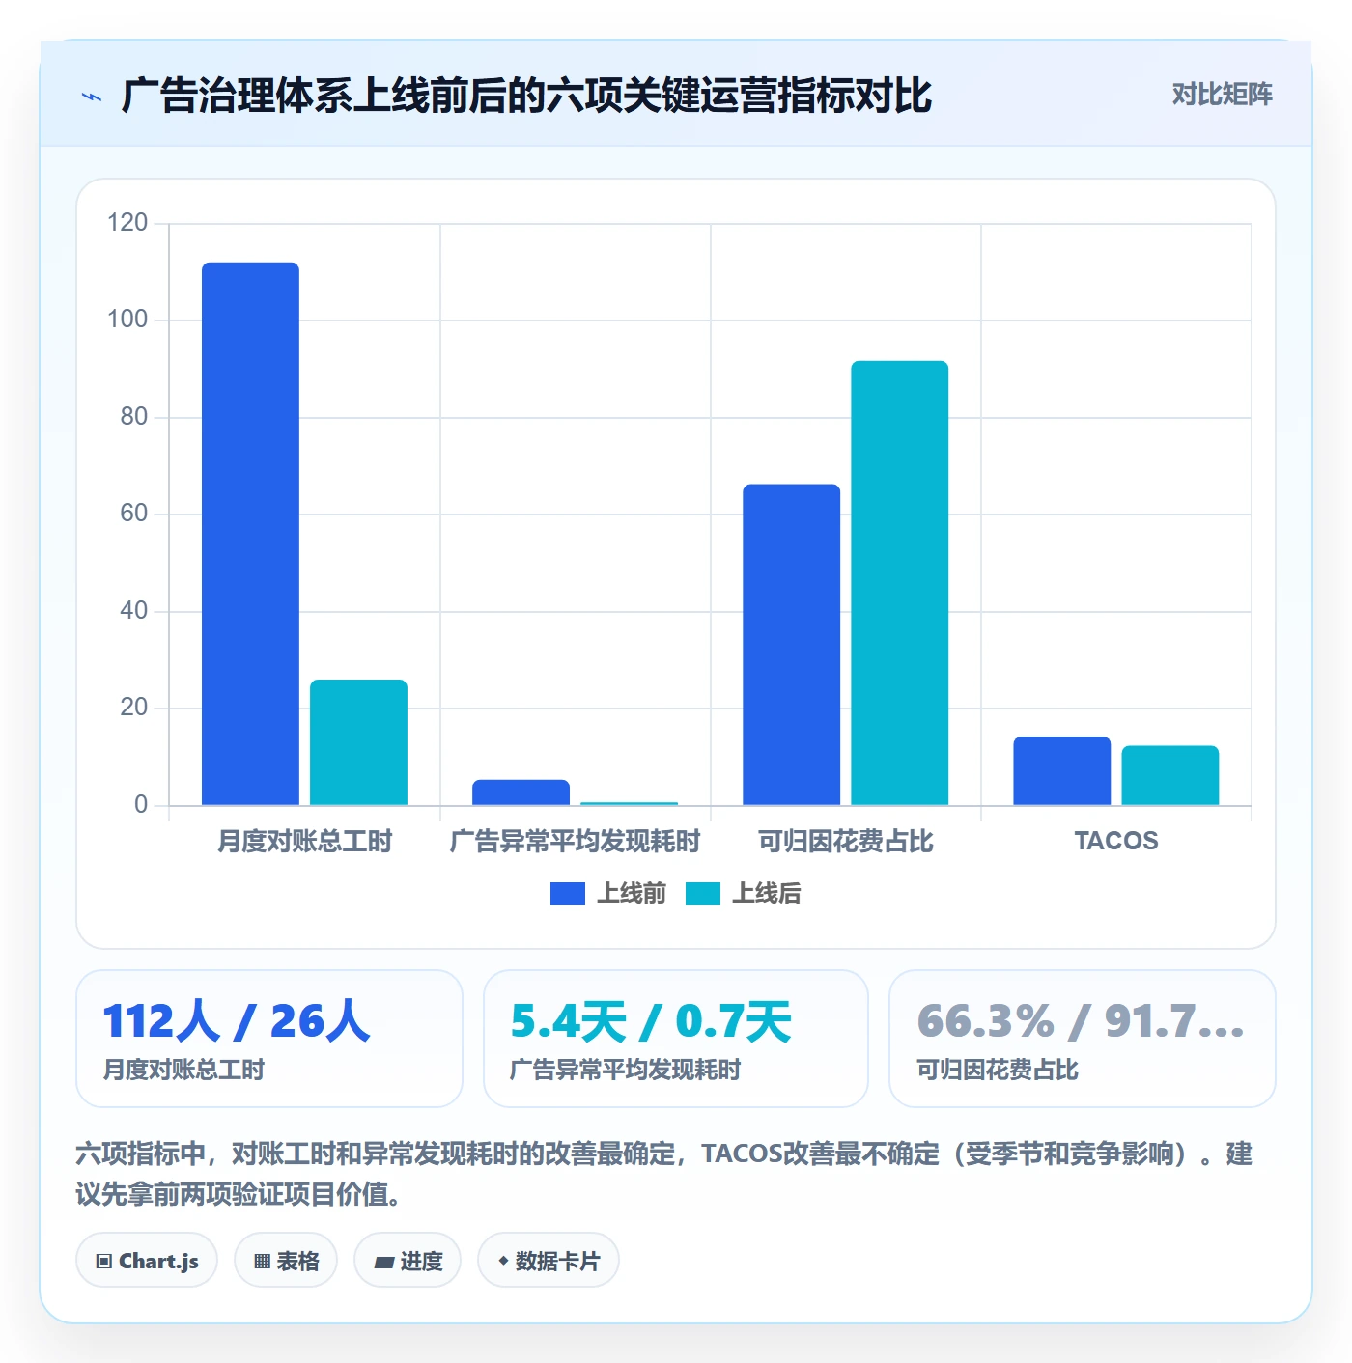Select the 表格 tag chip
Image resolution: width=1352 pixels, height=1363 pixels.
286,1261
